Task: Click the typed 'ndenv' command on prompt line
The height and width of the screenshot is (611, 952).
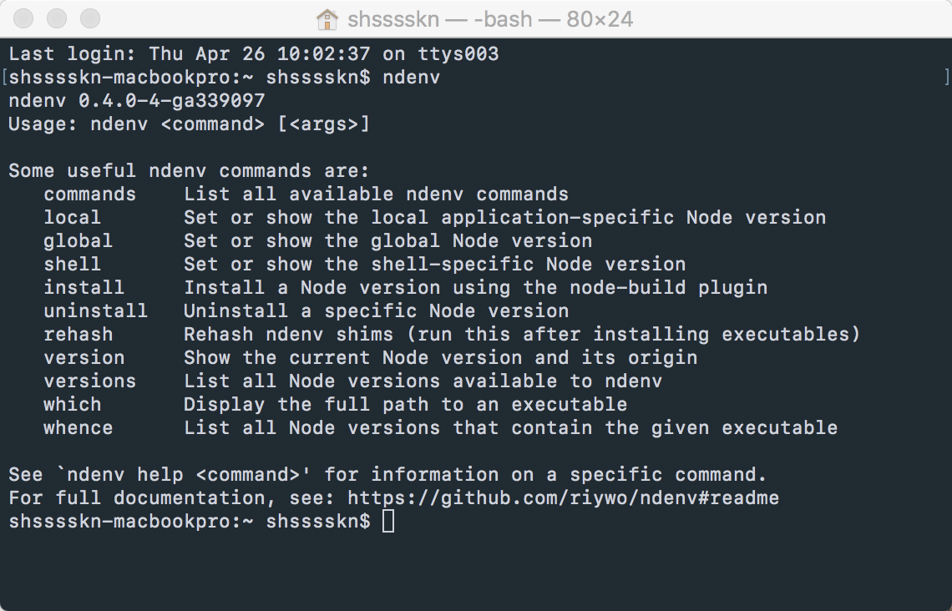Action: tap(412, 78)
